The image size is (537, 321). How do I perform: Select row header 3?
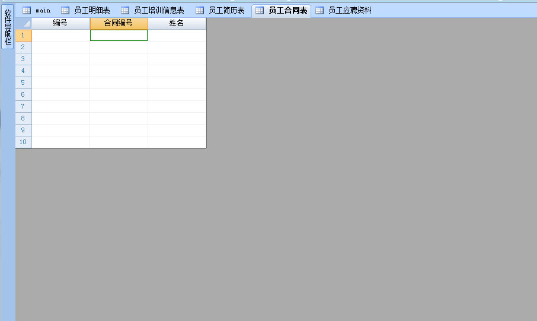(x=24, y=59)
